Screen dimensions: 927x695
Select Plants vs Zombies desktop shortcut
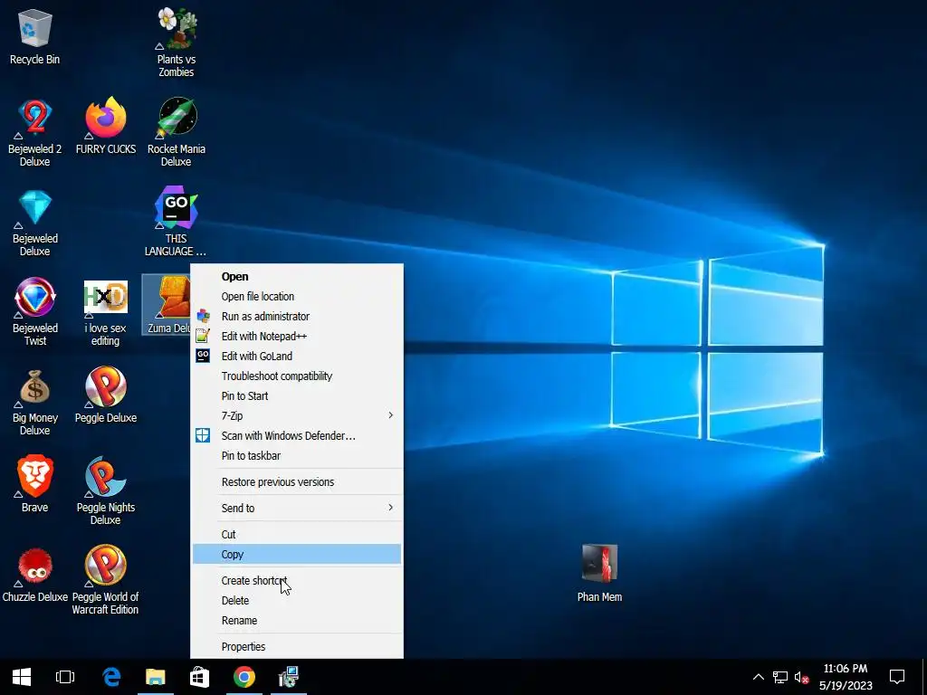coord(177,43)
